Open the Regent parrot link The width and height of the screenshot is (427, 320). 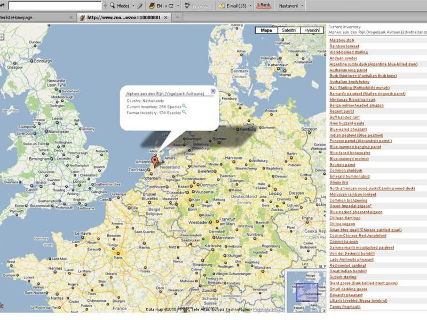pos(342,111)
